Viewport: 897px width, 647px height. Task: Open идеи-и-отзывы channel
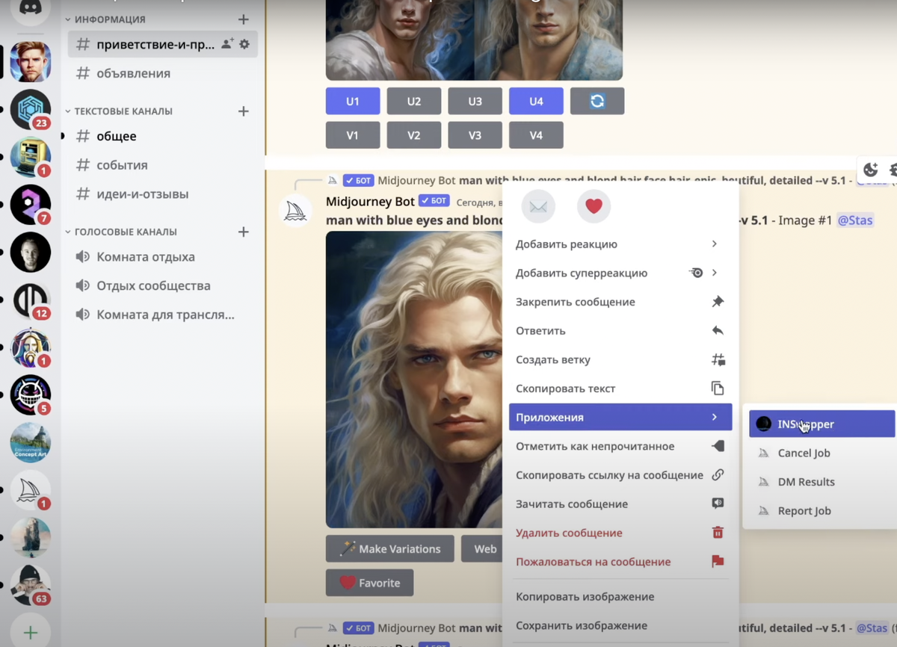pos(163,194)
